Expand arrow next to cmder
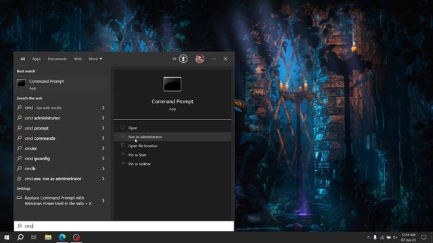The height and width of the screenshot is (243, 433). pyautogui.click(x=103, y=148)
